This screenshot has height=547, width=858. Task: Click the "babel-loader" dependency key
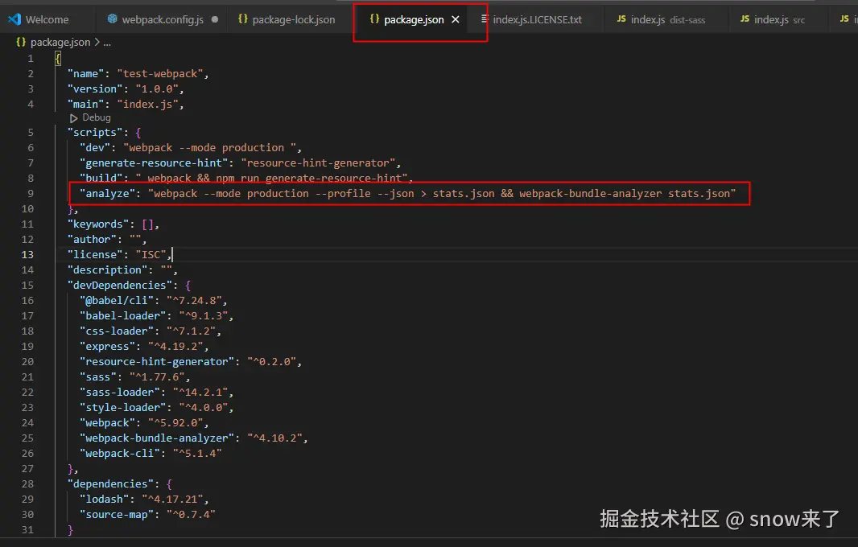click(x=122, y=316)
